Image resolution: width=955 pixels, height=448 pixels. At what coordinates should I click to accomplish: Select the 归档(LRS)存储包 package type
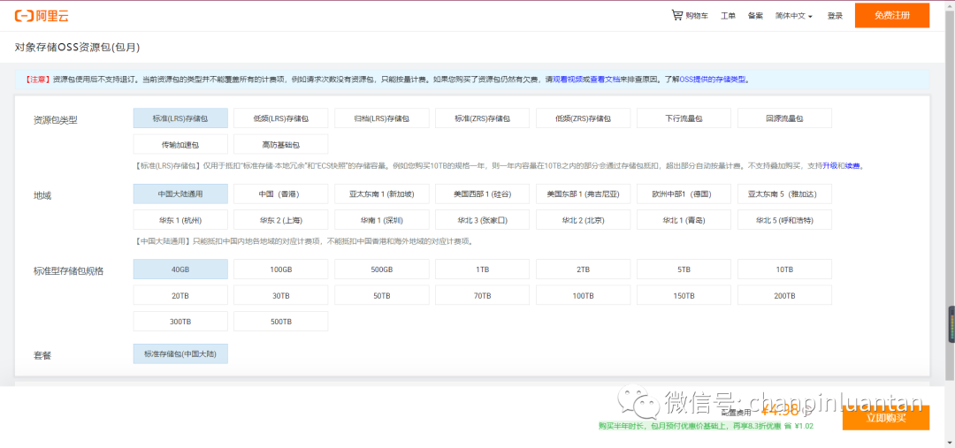(x=382, y=118)
